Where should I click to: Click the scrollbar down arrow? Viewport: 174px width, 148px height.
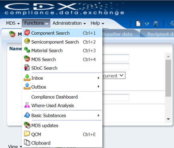point(168,119)
